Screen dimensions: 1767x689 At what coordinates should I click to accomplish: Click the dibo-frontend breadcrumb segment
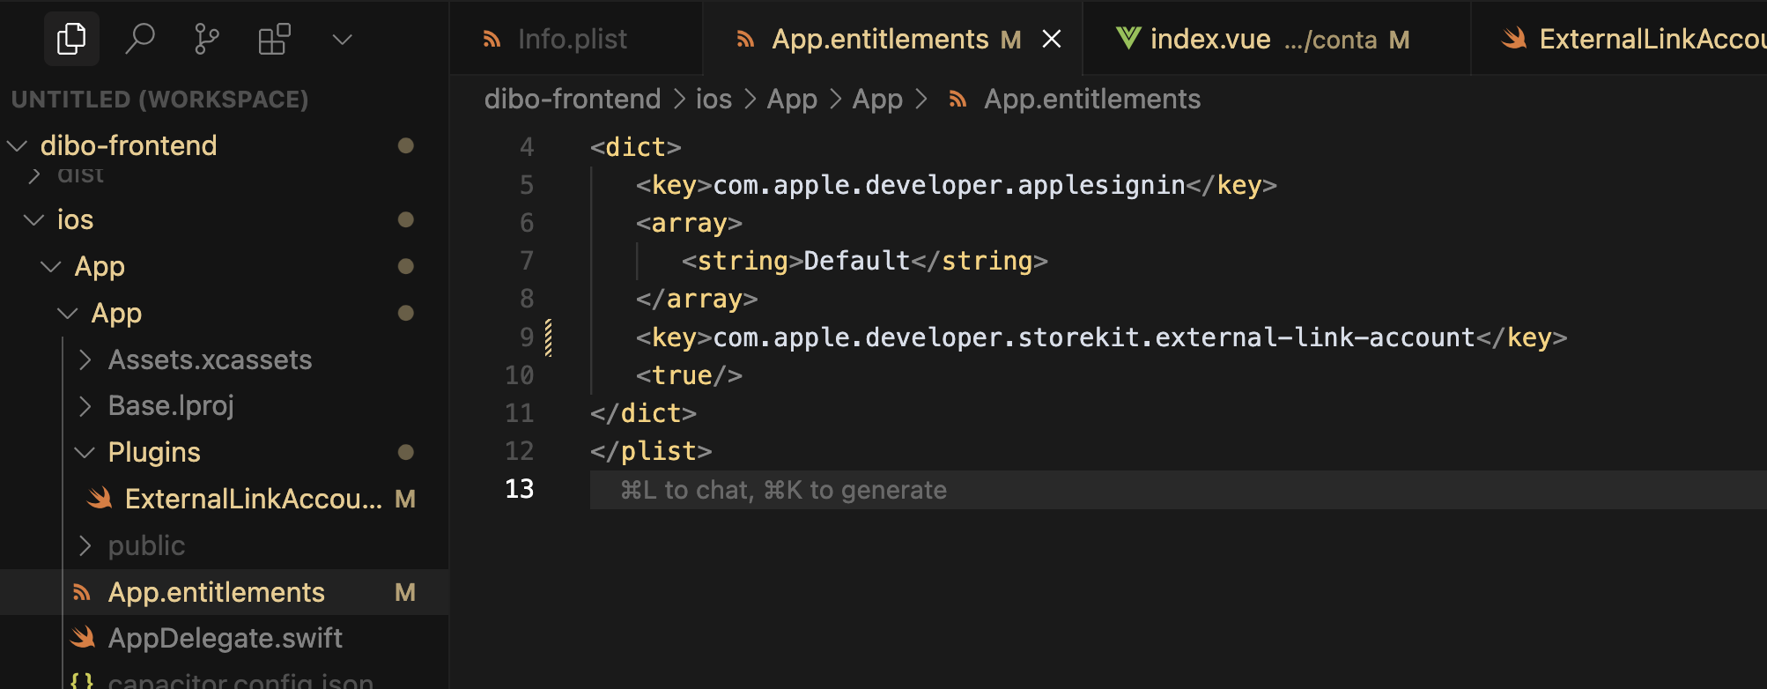click(572, 100)
